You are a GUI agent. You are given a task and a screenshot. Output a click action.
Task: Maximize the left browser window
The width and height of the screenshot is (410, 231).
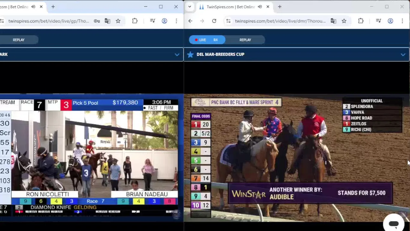[161, 7]
